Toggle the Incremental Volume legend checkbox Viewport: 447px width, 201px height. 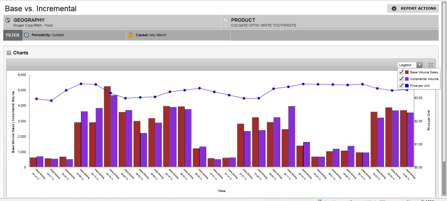(401, 79)
